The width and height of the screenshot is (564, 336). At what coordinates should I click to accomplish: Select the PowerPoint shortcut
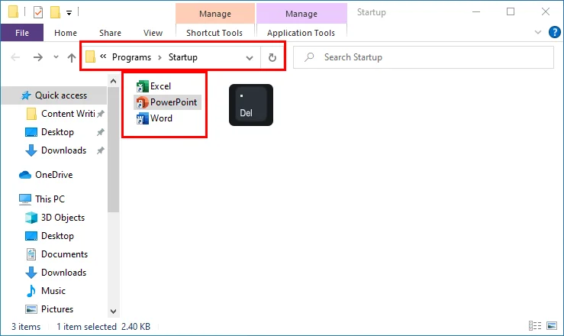click(167, 102)
